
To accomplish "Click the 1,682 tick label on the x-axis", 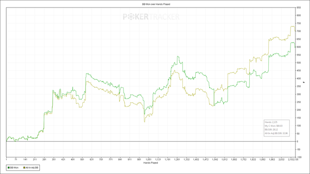I will (234, 159).
